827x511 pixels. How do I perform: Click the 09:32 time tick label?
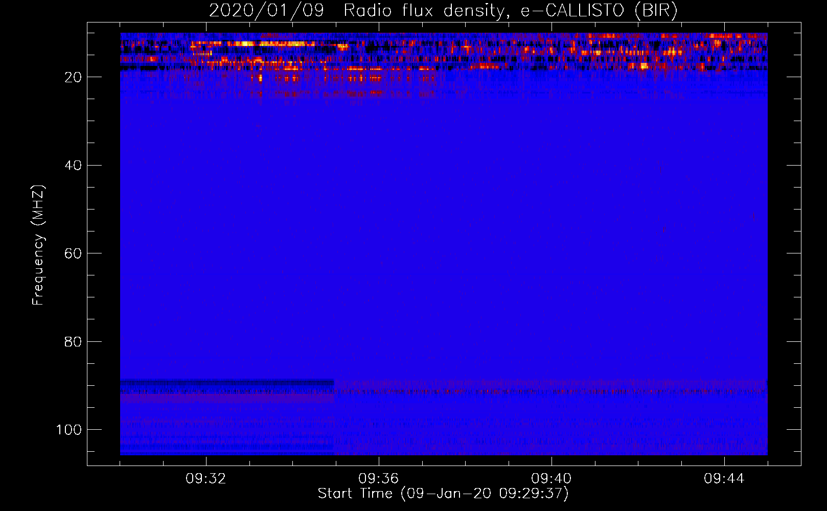[x=206, y=479]
